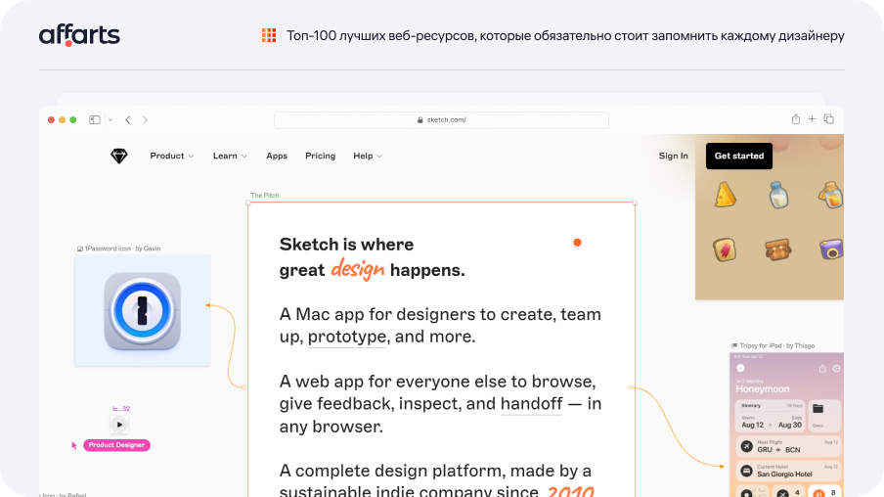Go back with Safari back arrow
This screenshot has height=497, width=884.
tap(128, 119)
